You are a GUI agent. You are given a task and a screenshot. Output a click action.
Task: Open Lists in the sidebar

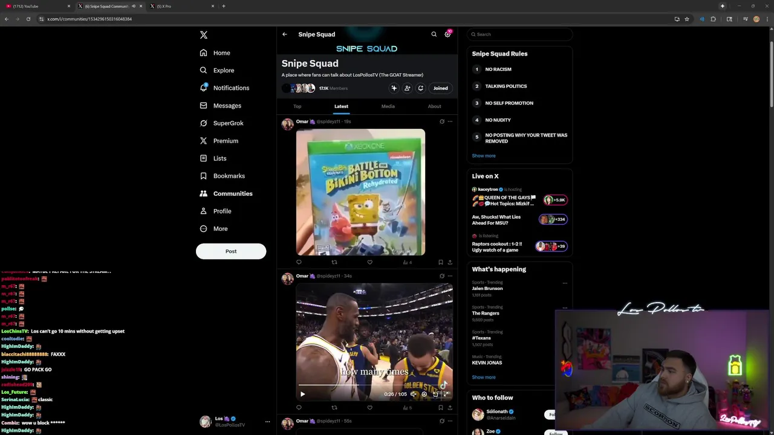213,158
